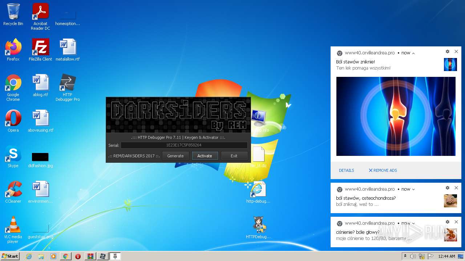This screenshot has height=261, width=465.
Task: Open Firefox desktop shortcut
Action: [x=13, y=50]
